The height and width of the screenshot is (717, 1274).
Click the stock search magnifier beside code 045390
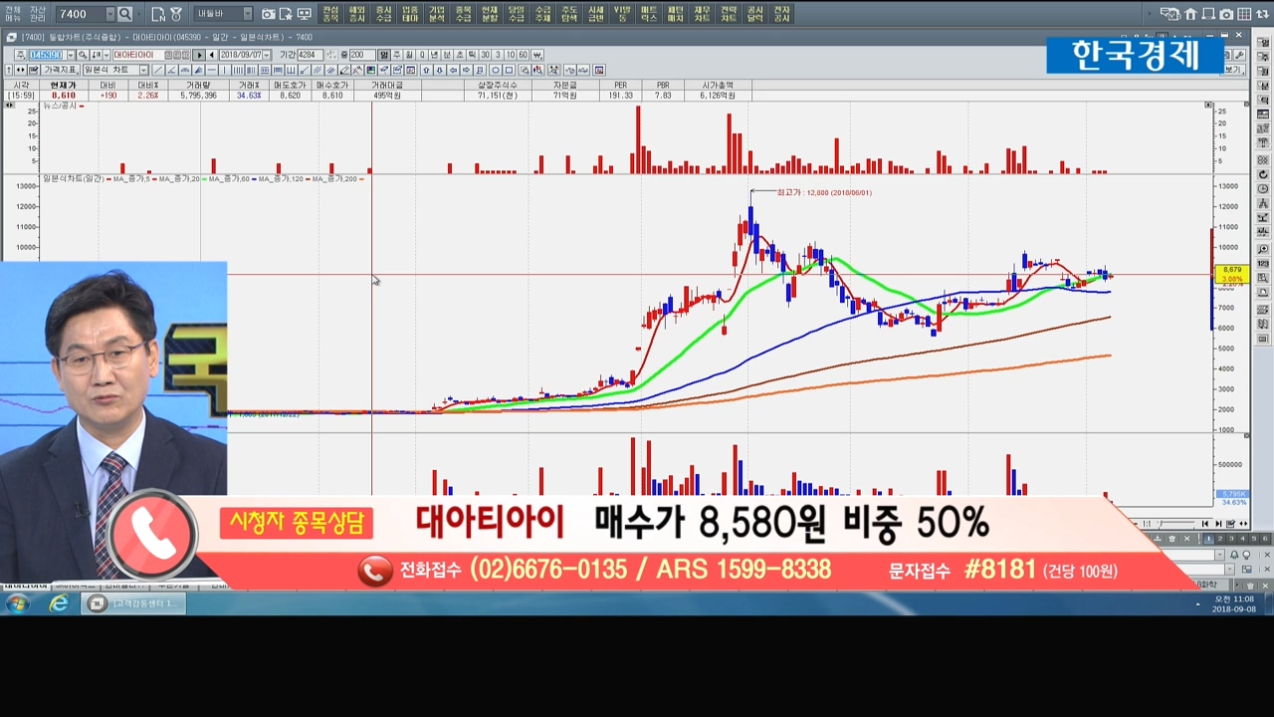[84, 55]
